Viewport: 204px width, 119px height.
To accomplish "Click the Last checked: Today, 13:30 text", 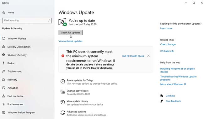I will pyautogui.click(x=83, y=24).
